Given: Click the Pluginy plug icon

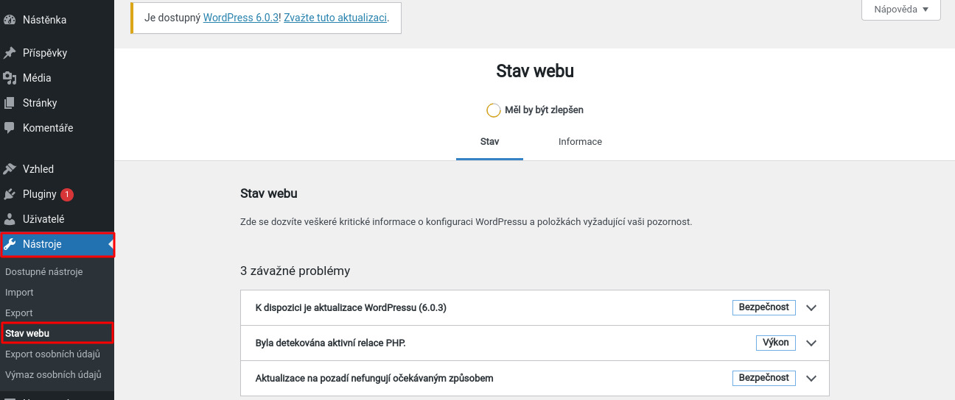Looking at the screenshot, I should click(10, 194).
